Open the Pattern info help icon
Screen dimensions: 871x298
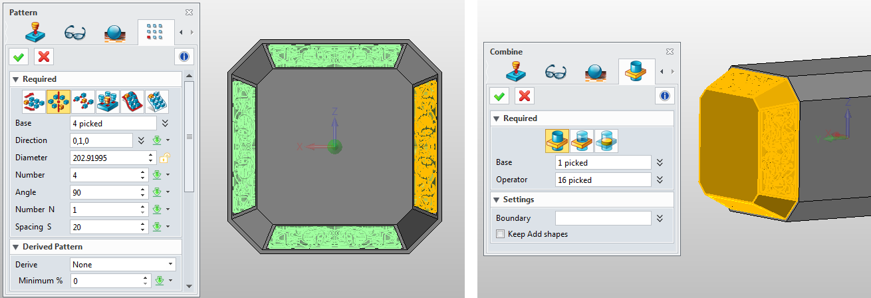point(184,56)
